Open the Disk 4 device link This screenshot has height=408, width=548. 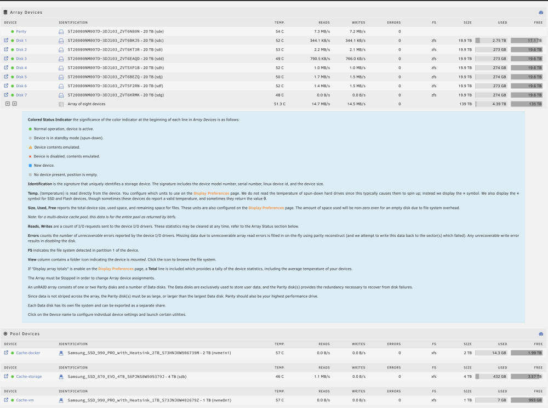click(21, 68)
